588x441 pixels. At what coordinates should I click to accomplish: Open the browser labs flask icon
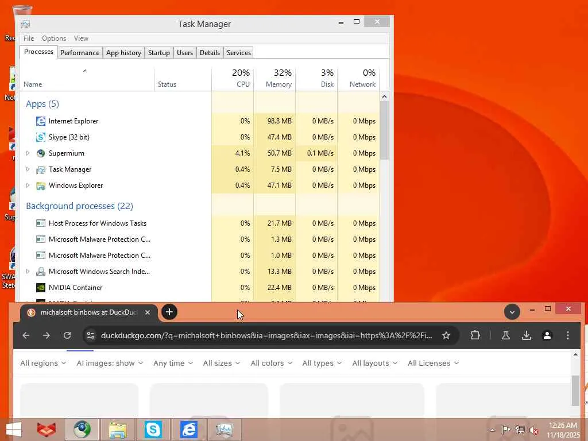pyautogui.click(x=505, y=335)
